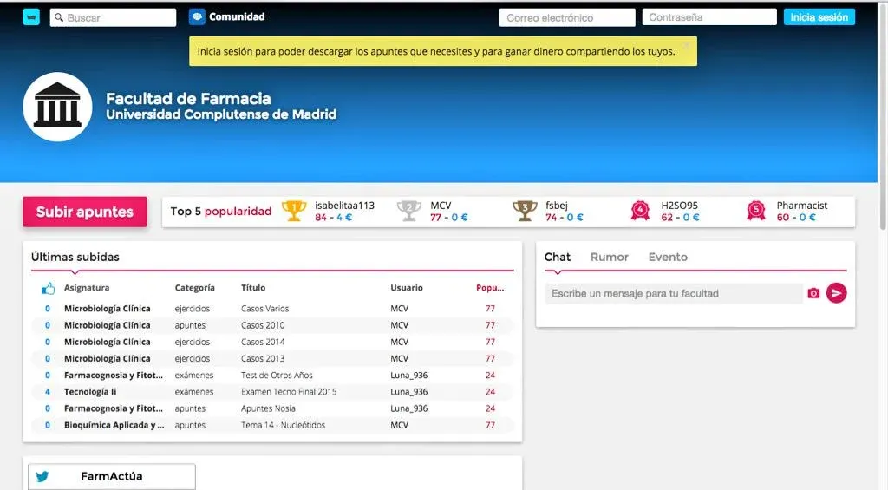Click the silver second-place trophy icon
Image resolution: width=888 pixels, height=490 pixels.
pos(409,211)
